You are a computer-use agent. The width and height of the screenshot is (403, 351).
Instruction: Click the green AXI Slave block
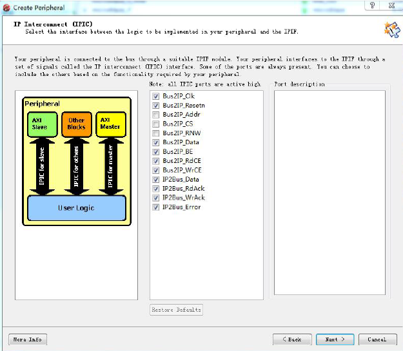40,124
